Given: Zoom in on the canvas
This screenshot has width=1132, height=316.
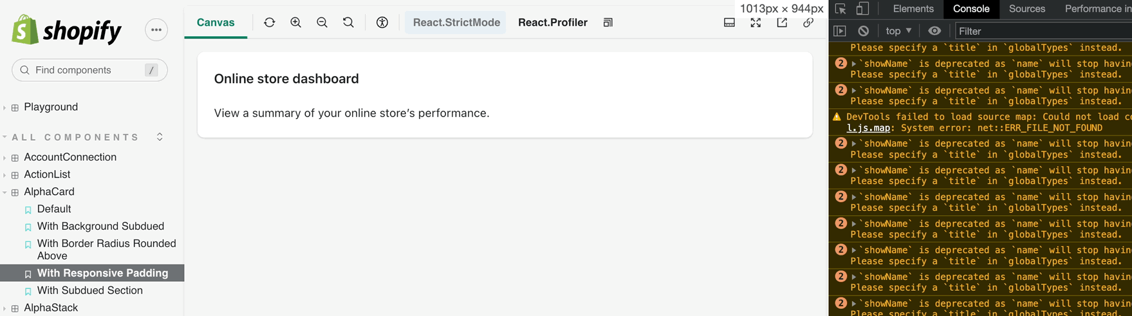Looking at the screenshot, I should click(x=295, y=23).
